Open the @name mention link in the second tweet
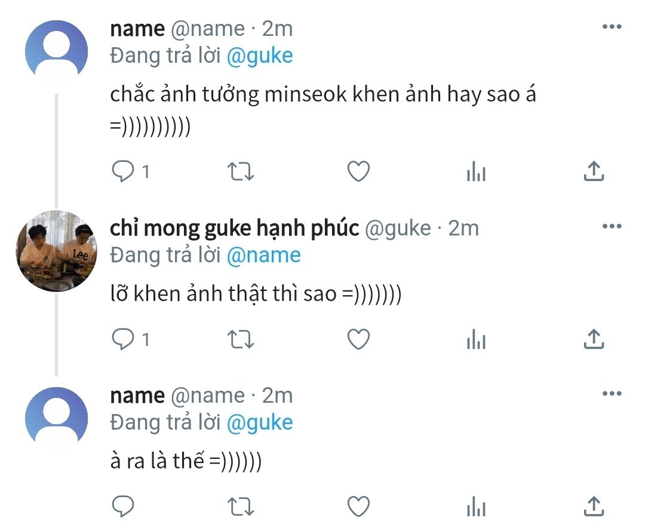The height and width of the screenshot is (530, 645). click(x=263, y=255)
